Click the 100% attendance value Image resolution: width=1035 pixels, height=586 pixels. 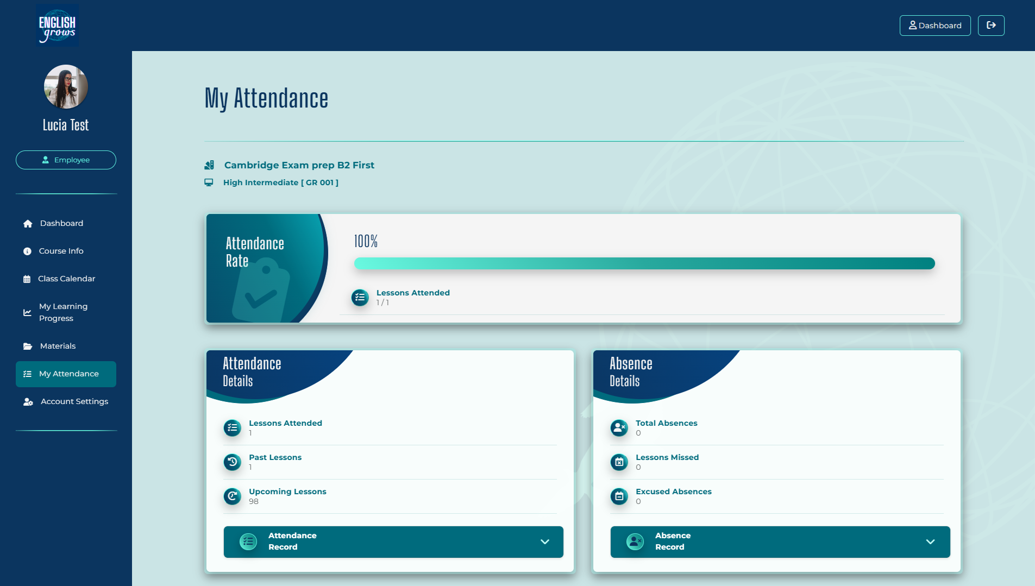(x=366, y=241)
